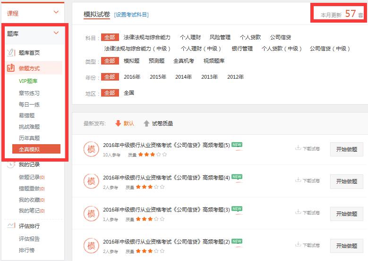Select 全部 in the 科目 filter
Image resolution: width=368 pixels, height=261 pixels.
[110, 37]
